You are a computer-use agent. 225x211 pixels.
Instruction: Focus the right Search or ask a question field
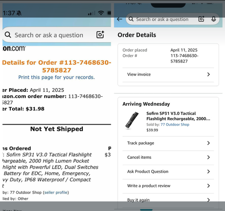(x=162, y=19)
